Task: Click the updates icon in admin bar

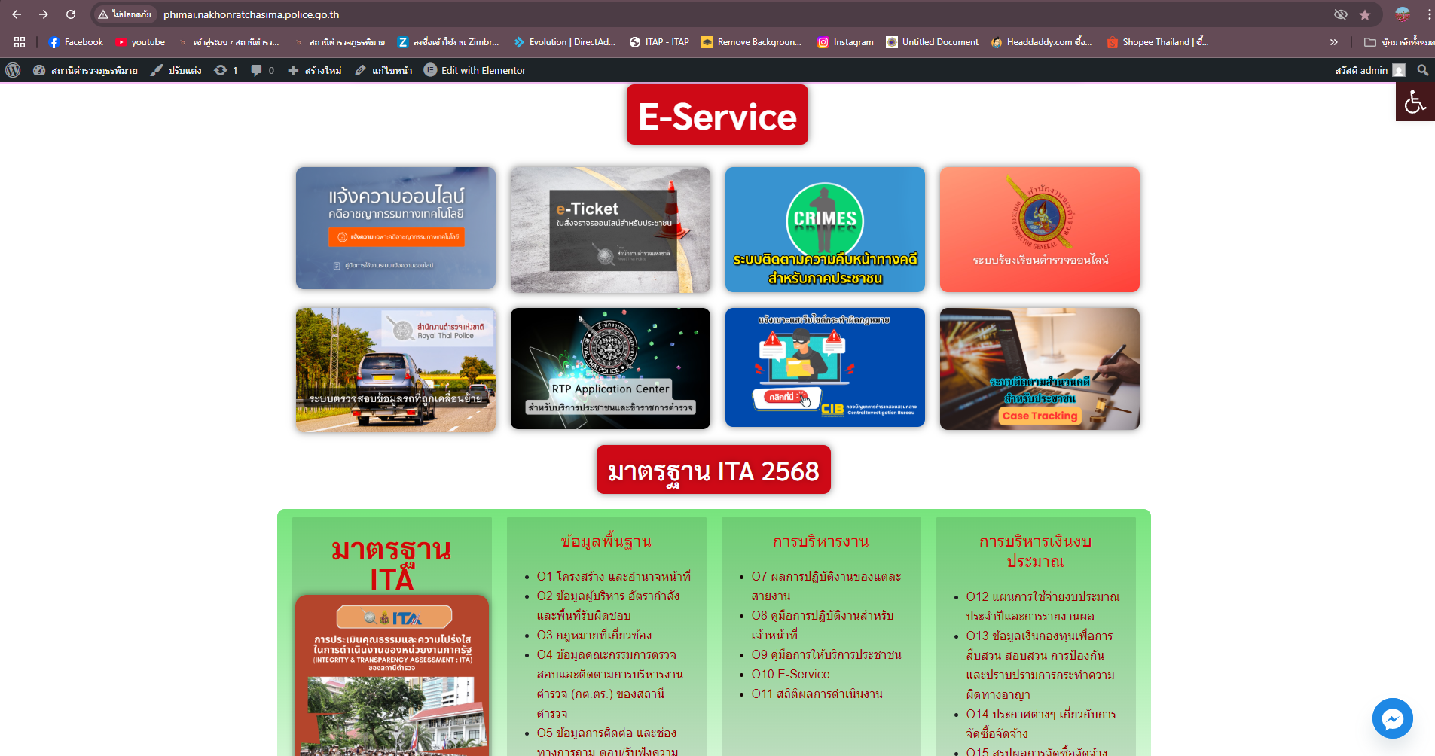Action: coord(225,70)
